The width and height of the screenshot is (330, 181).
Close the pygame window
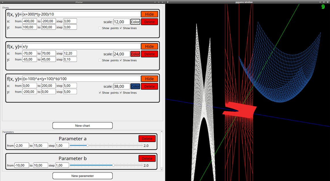327,2
